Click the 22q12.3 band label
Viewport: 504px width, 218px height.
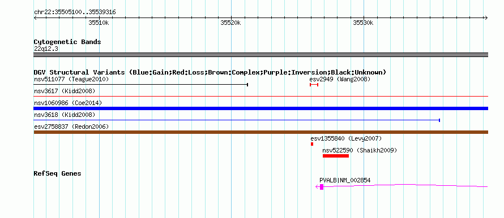pos(46,49)
